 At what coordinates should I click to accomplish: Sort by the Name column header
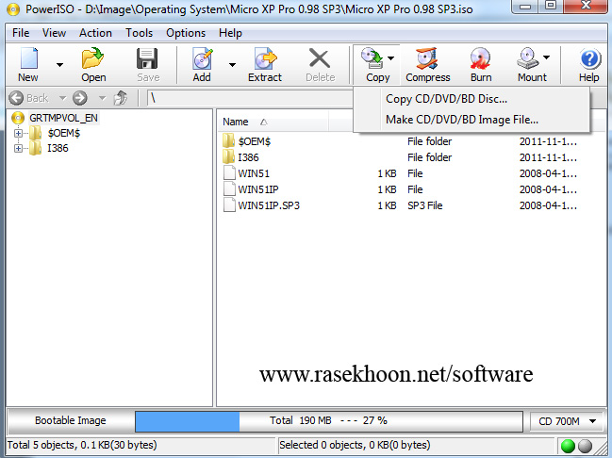coord(273,122)
